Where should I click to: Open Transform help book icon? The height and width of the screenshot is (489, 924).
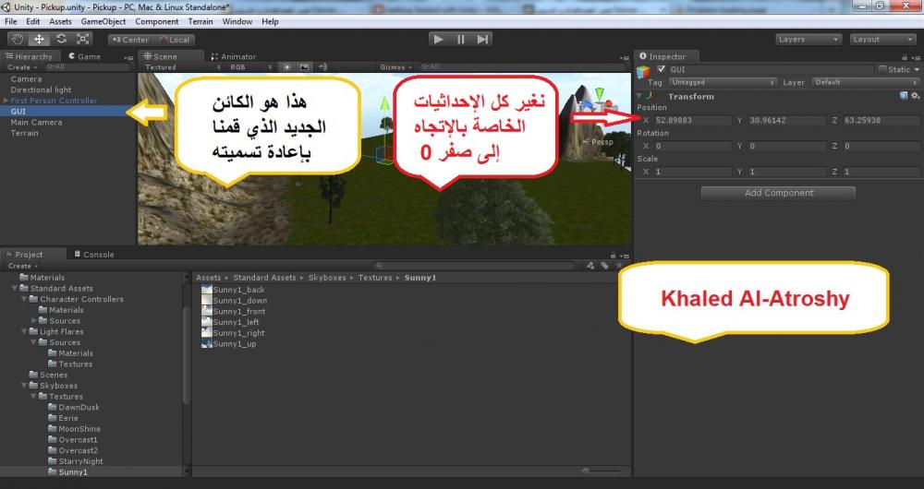(x=904, y=95)
